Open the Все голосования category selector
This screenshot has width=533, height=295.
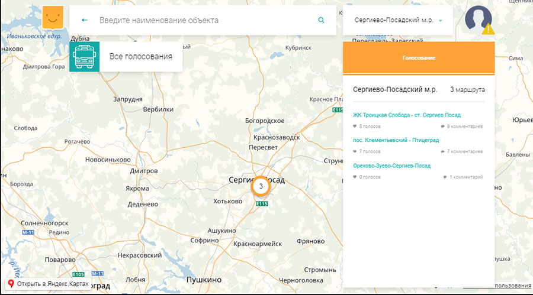tap(140, 57)
